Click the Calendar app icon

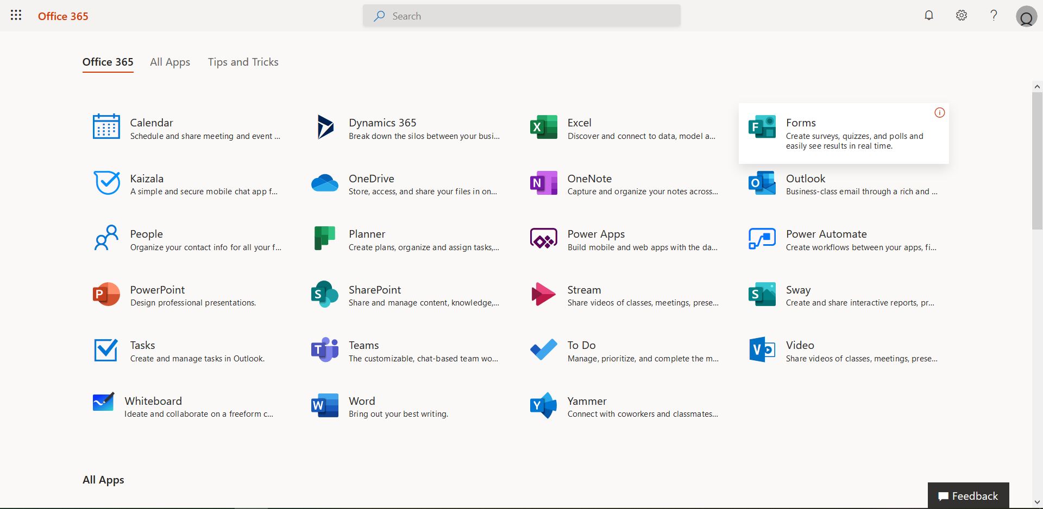pos(106,127)
